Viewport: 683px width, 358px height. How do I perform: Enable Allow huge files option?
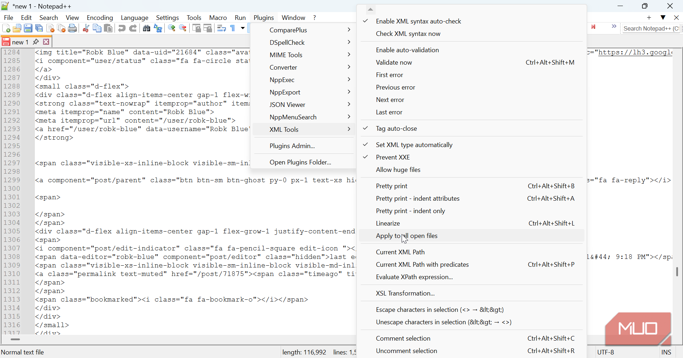(x=471, y=170)
